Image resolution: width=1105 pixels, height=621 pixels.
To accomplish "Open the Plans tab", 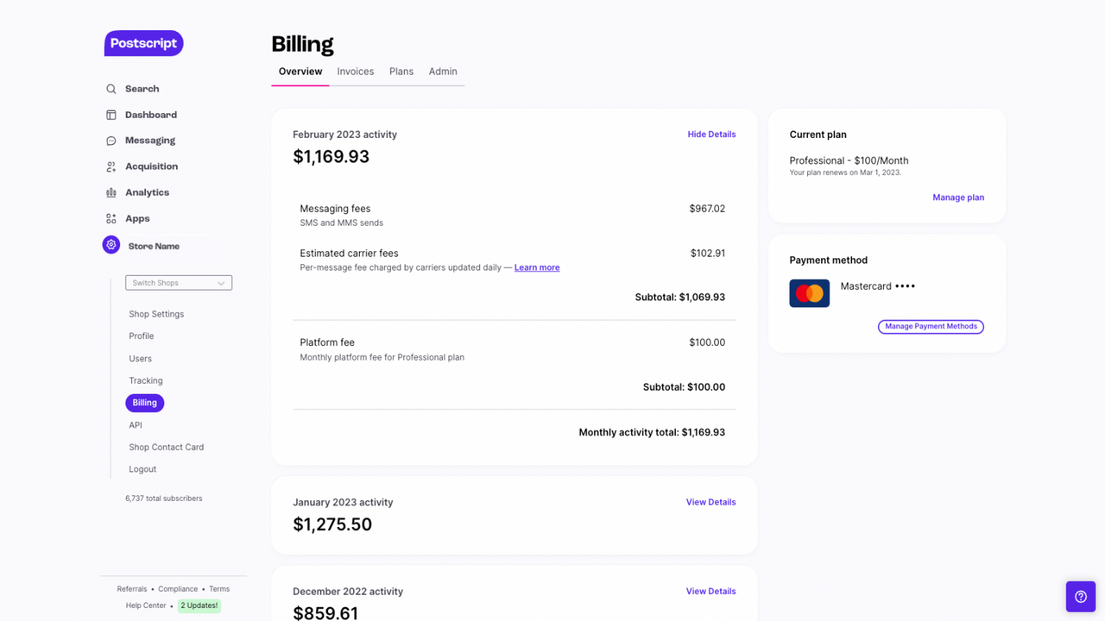I will pos(401,71).
